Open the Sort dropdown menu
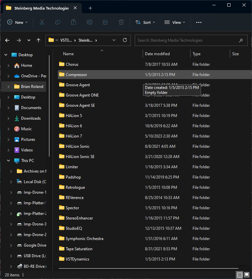 tap(145, 22)
